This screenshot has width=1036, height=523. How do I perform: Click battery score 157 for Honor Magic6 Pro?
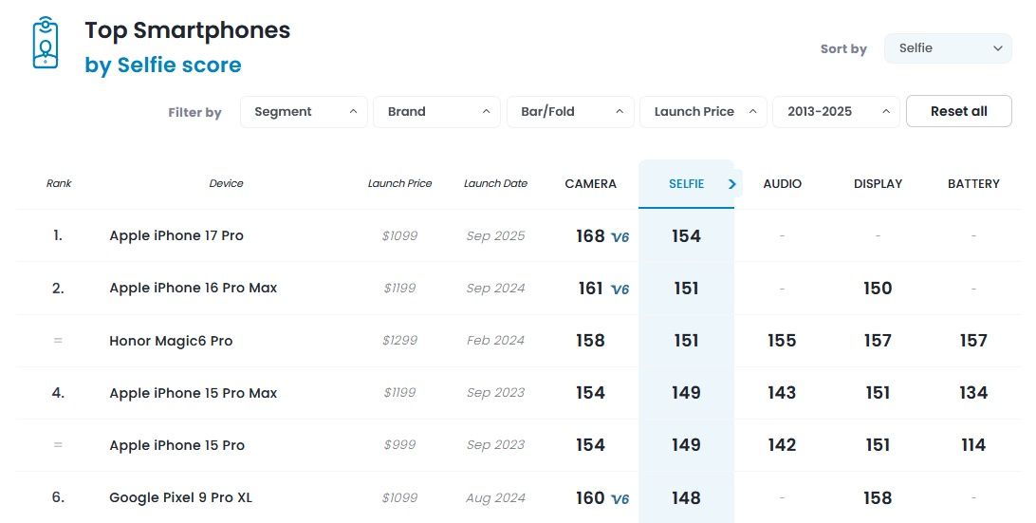click(x=974, y=341)
